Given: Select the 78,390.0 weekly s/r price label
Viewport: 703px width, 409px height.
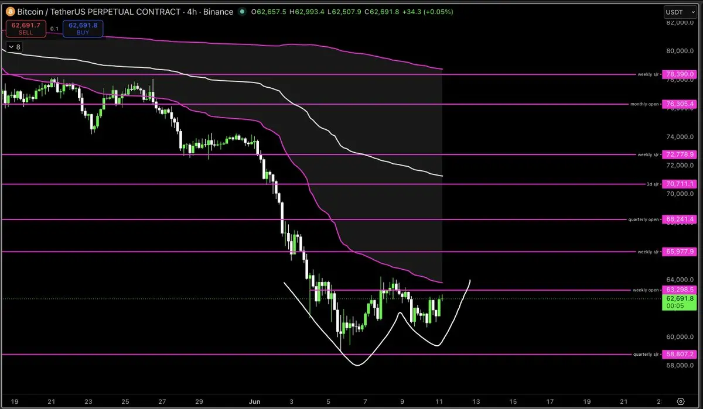Looking at the screenshot, I should [680, 74].
